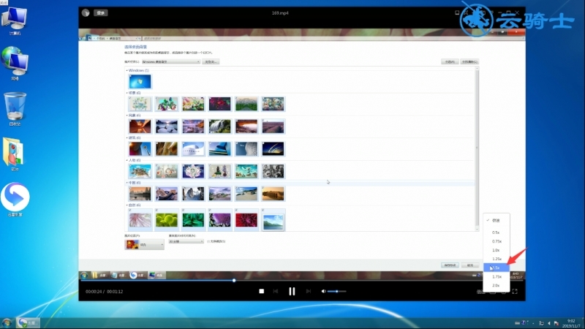Open the 软件 folder on the desktop
Viewport: 585px width, 329px height.
tap(14, 154)
